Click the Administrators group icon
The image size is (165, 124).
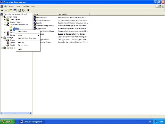[x=35, y=17]
